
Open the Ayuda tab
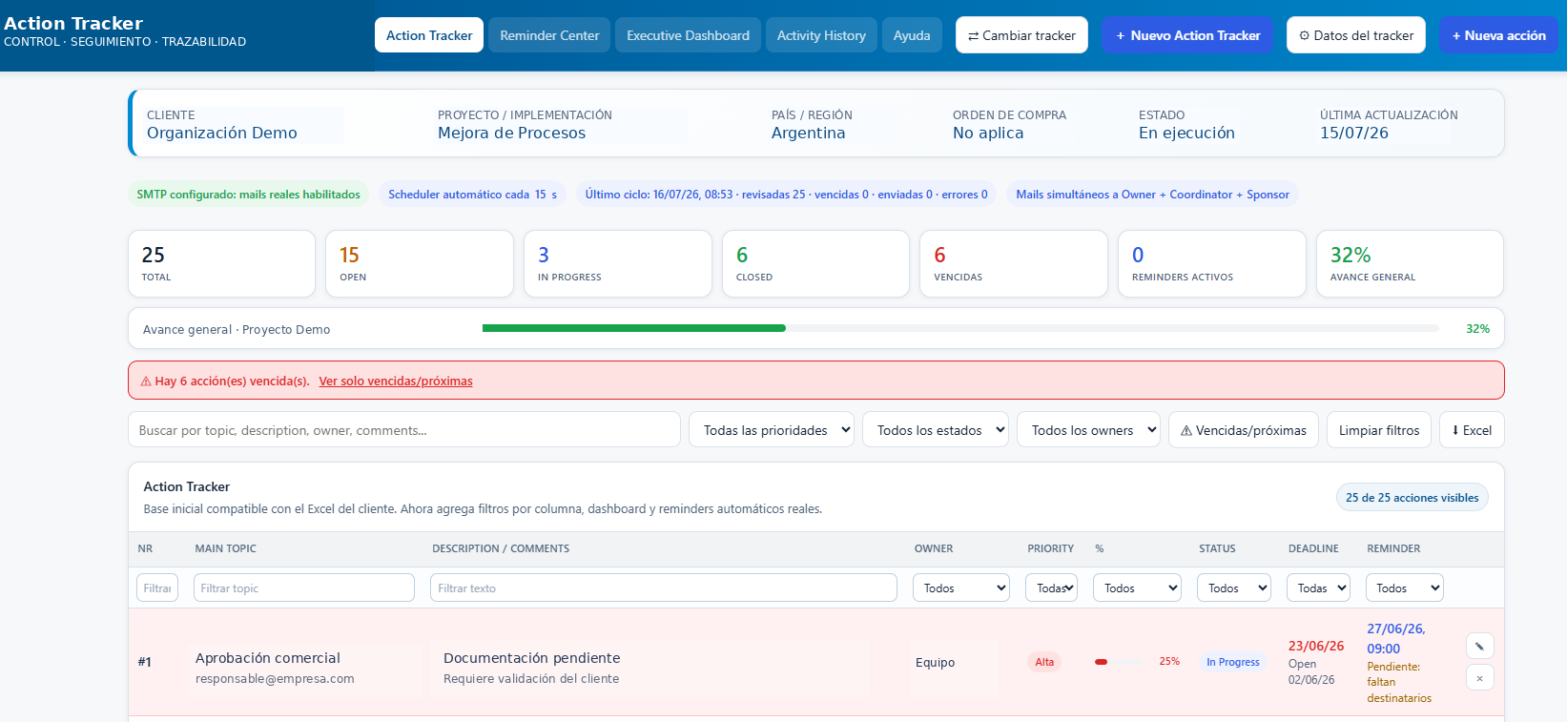tap(912, 35)
